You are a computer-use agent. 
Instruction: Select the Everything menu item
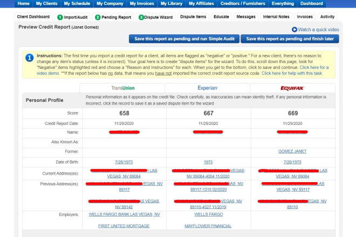coord(283,4)
